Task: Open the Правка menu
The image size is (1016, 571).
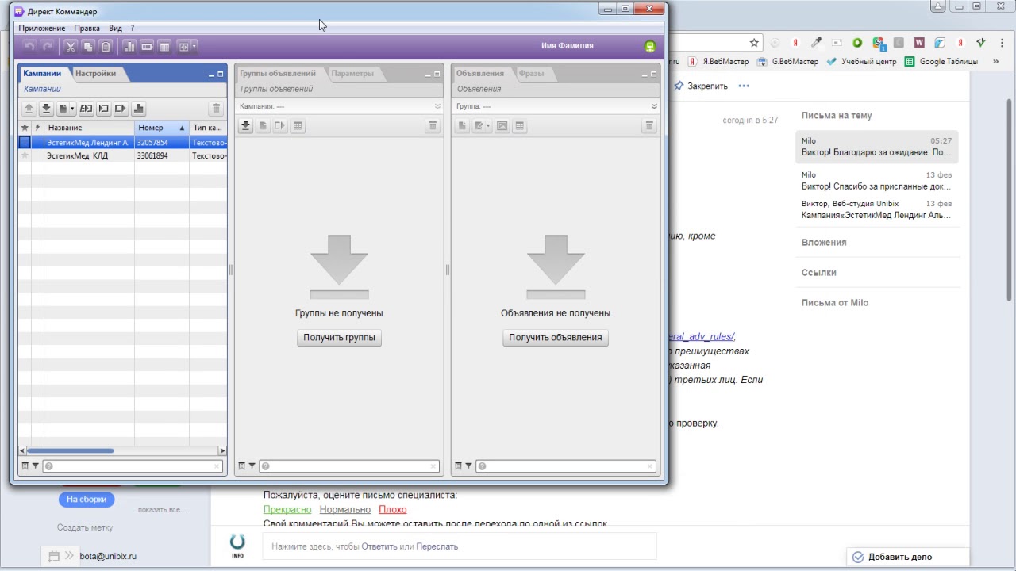Action: (87, 28)
